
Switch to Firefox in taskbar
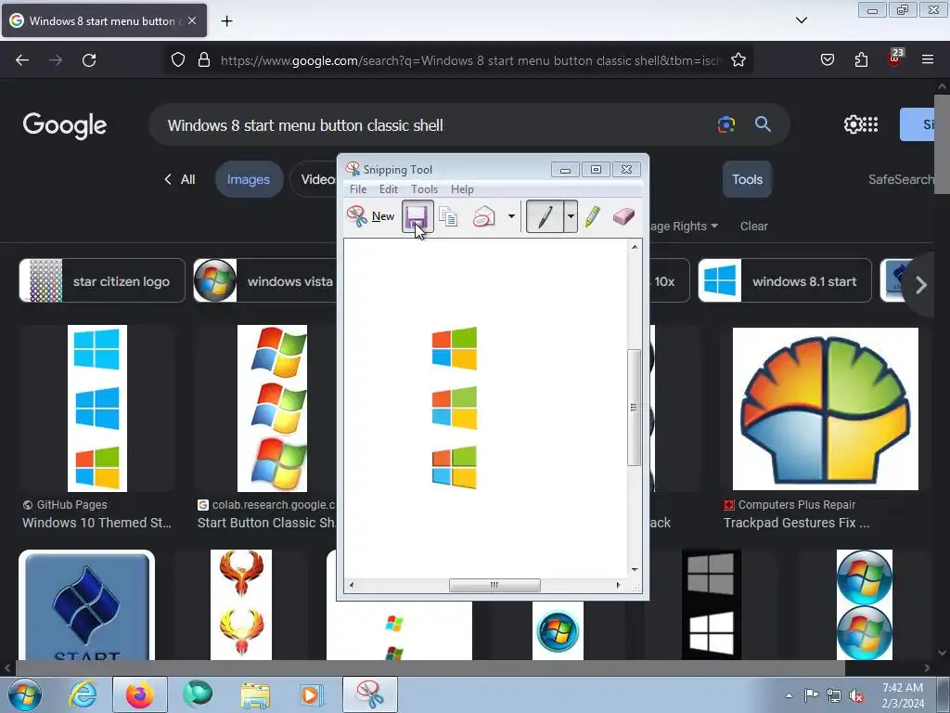click(x=140, y=694)
